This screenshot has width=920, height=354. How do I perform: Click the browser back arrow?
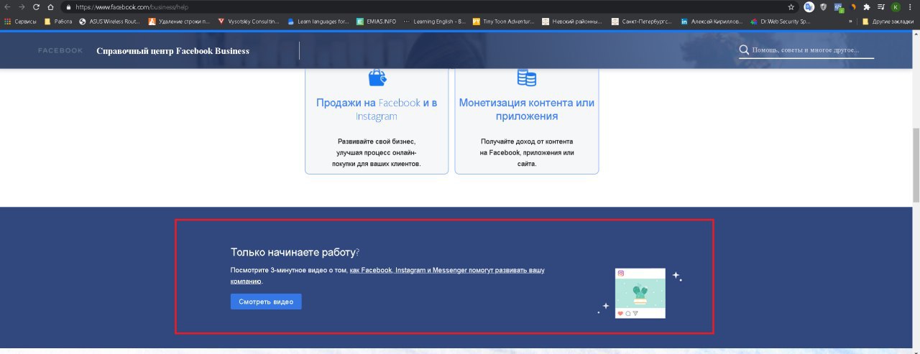7,6
